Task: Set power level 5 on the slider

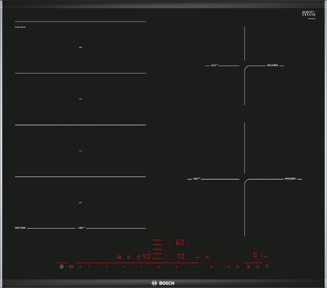Action: point(159,266)
